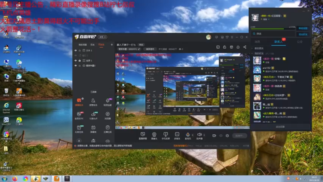323x182 pixels.
Task: Toggle visibility of the fourth game source
Action: pos(76,66)
